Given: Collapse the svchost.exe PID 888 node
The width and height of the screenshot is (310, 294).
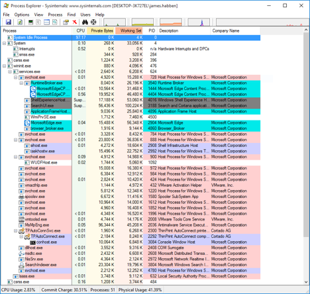Looking at the screenshot, I should pos(16,140).
